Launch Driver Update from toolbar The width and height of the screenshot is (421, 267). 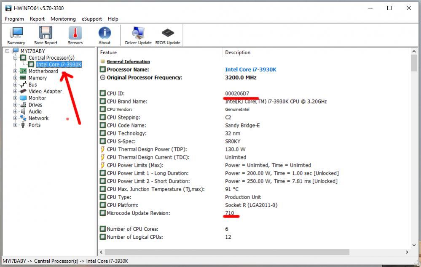coord(138,35)
